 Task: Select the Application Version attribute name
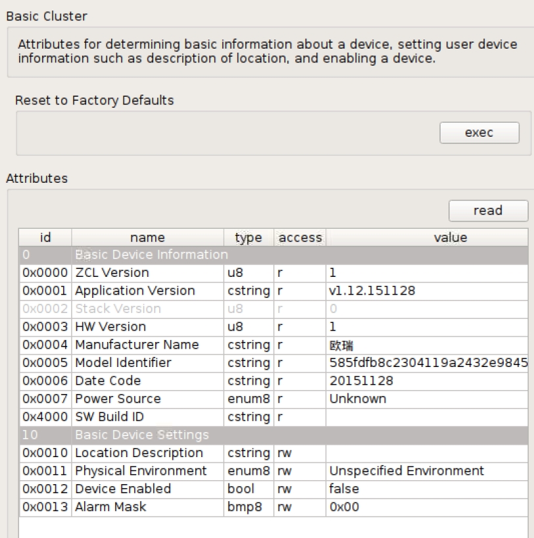(135, 291)
